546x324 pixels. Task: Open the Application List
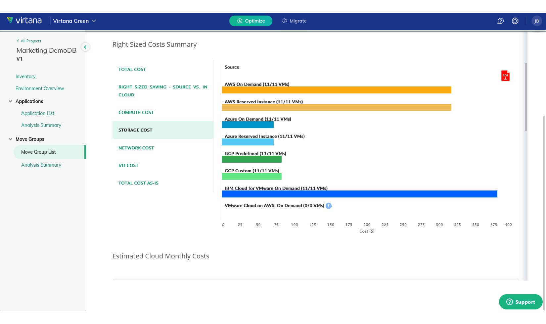pyautogui.click(x=38, y=113)
